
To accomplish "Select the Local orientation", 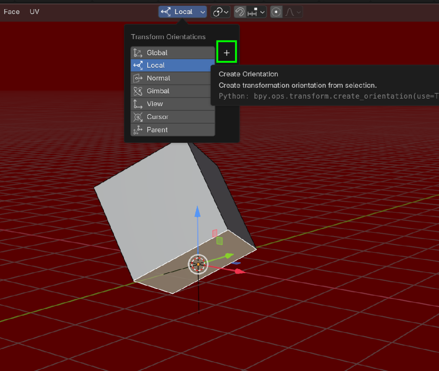I will 173,65.
